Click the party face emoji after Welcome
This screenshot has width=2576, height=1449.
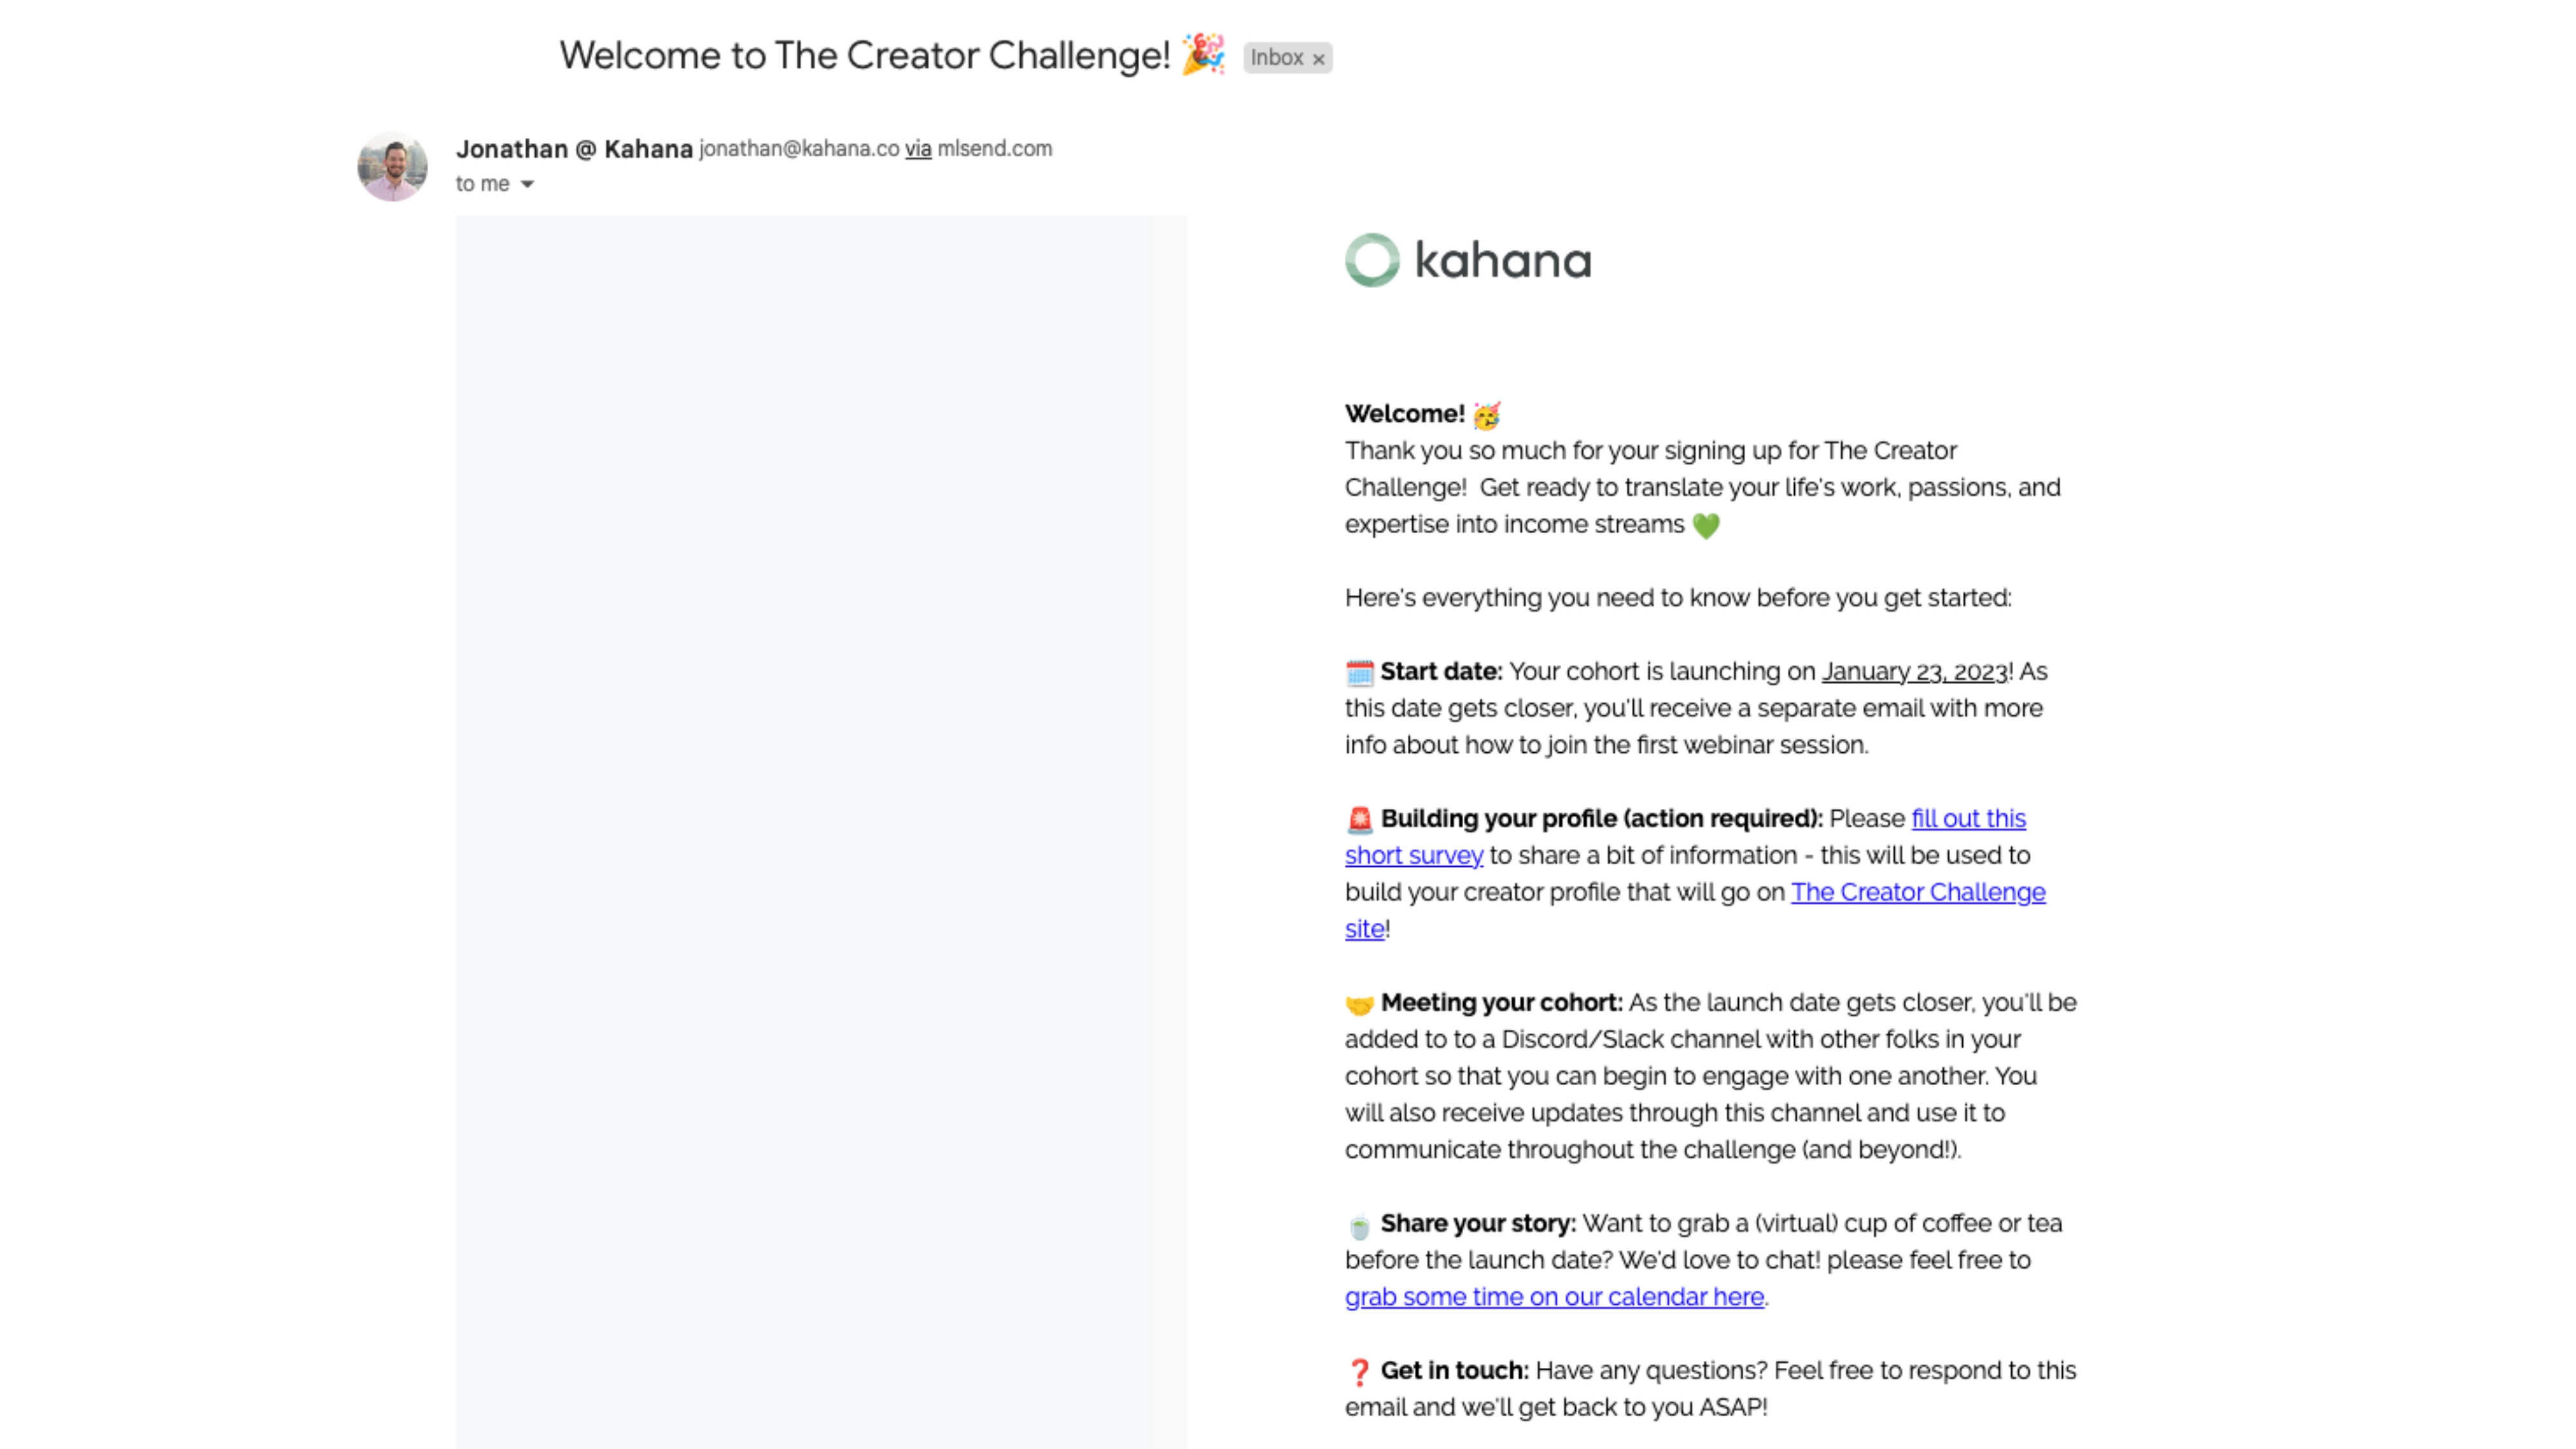(x=1487, y=414)
